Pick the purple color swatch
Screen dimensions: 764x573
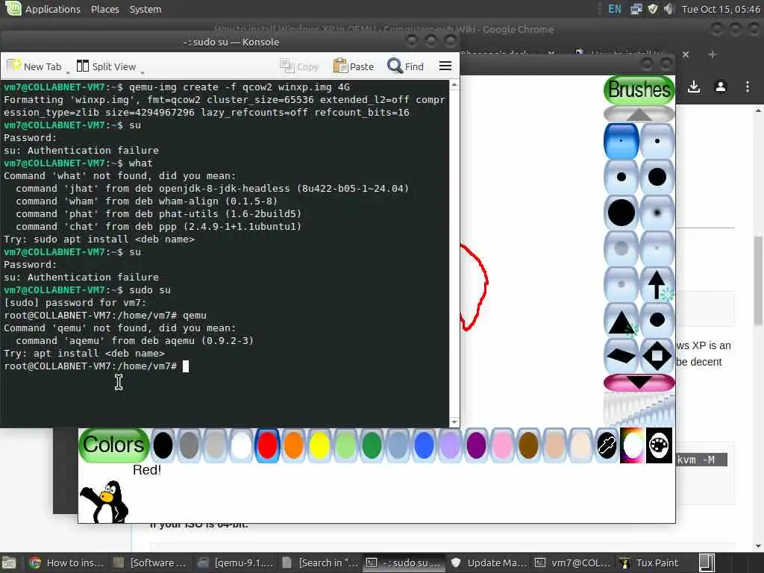[x=476, y=445]
